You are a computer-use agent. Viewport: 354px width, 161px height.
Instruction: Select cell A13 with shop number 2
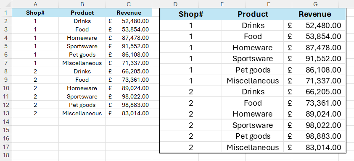point(35,113)
